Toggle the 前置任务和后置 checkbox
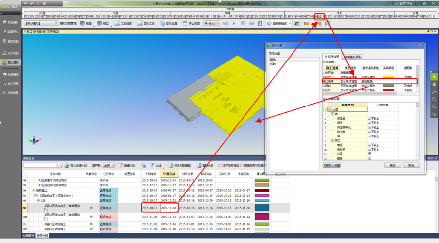 click(242, 166)
